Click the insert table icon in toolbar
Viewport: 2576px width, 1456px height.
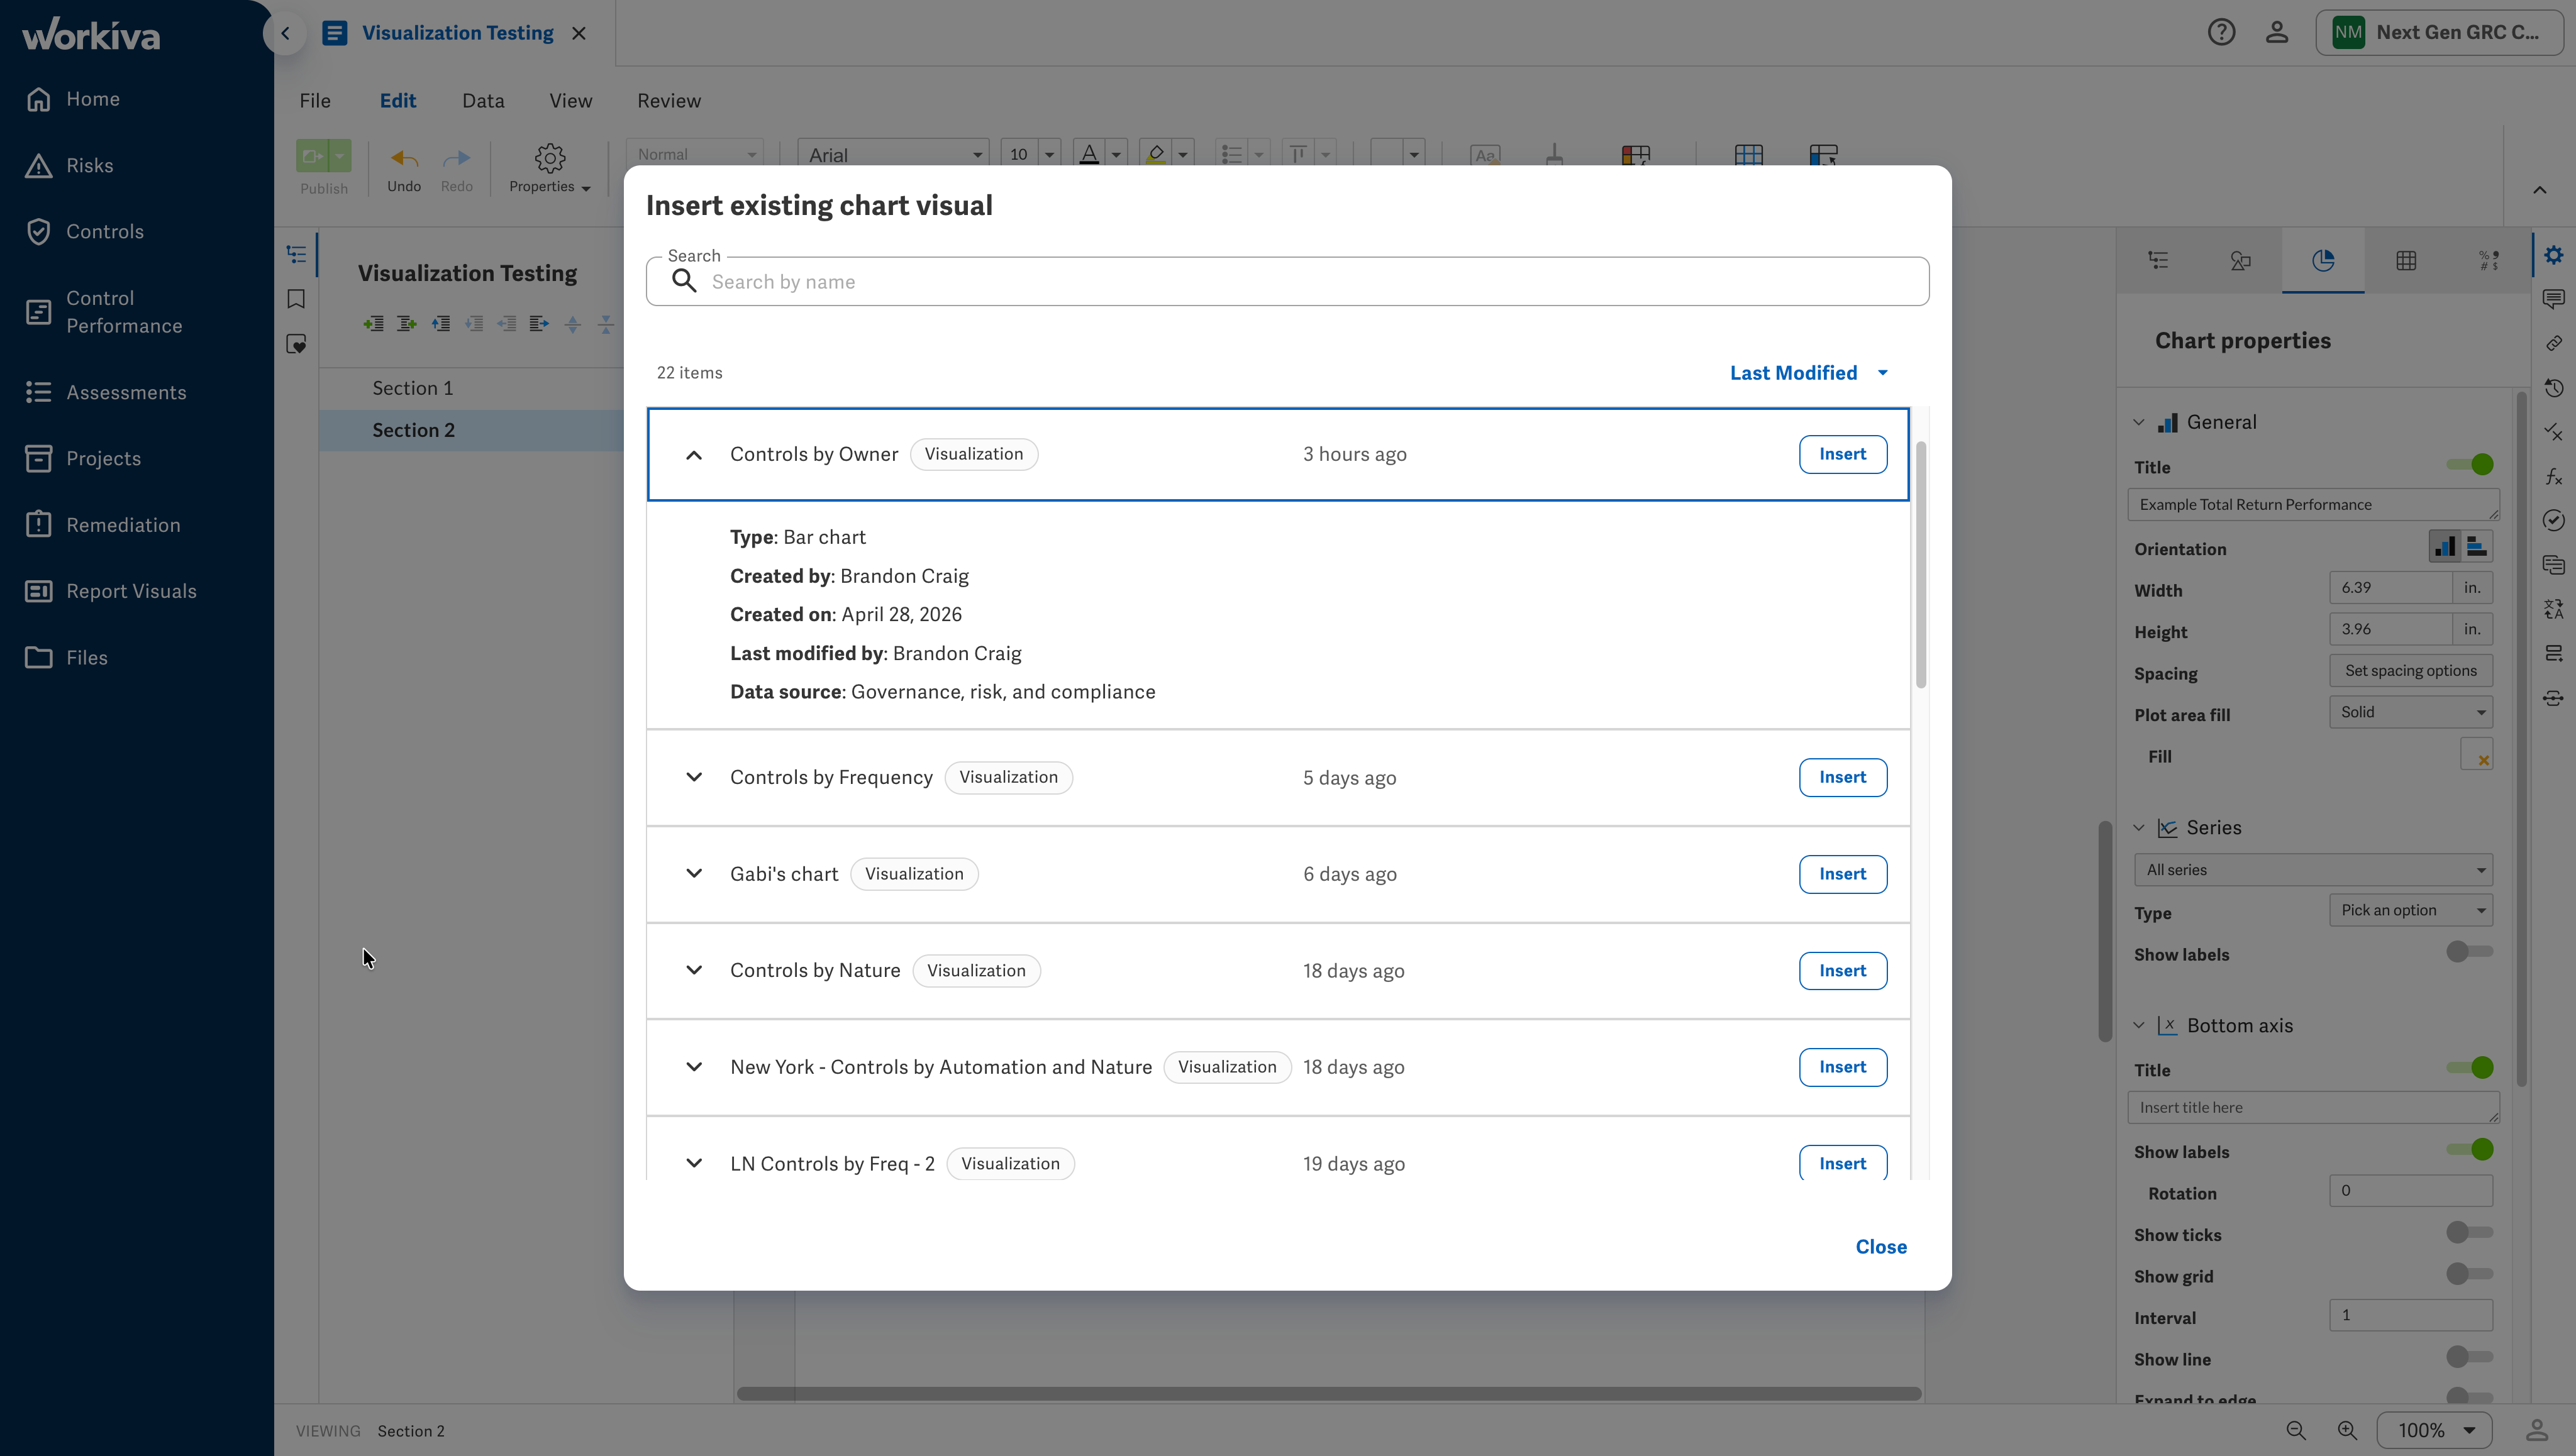pos(1749,155)
